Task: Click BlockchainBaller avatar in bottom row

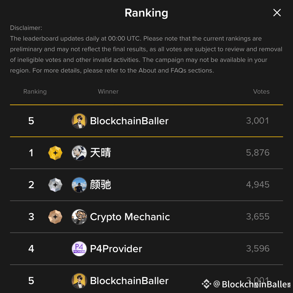Action: pos(79,281)
